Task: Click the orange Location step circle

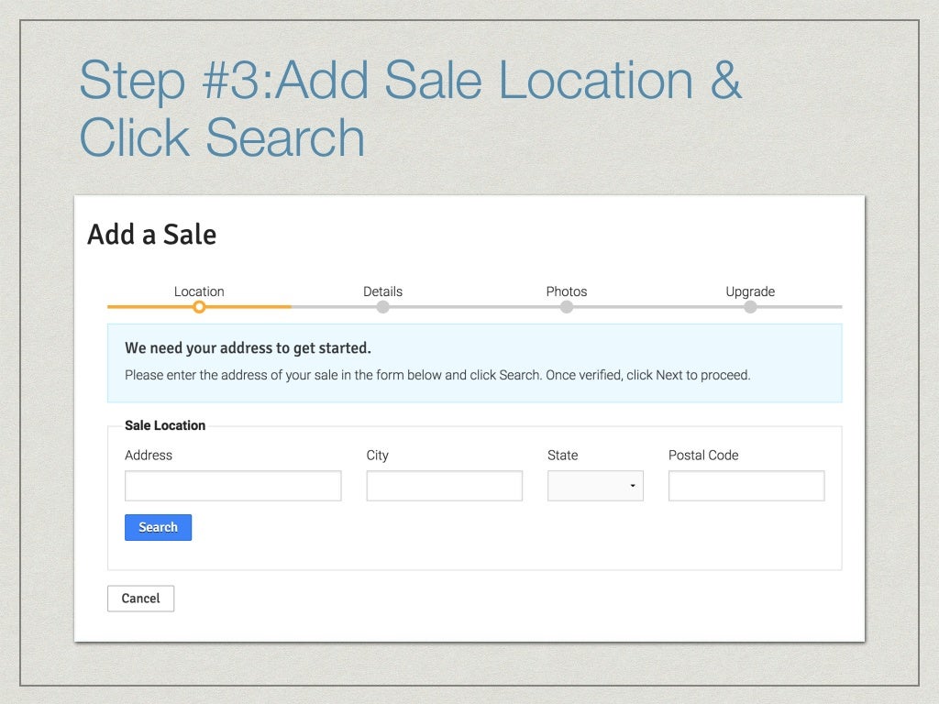Action: [x=199, y=307]
